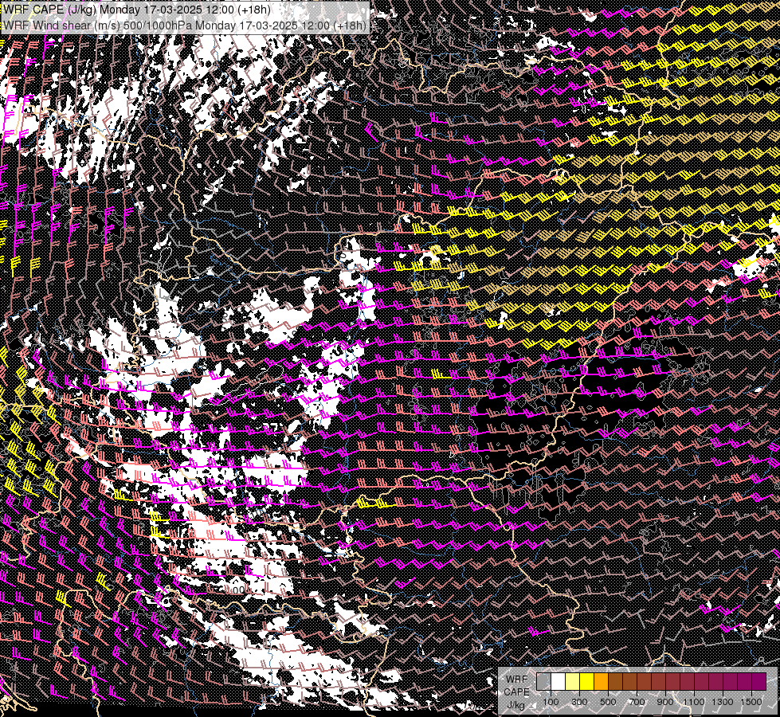Image resolution: width=780 pixels, height=717 pixels.
Task: Click the legend value 900
Action: coord(665,702)
